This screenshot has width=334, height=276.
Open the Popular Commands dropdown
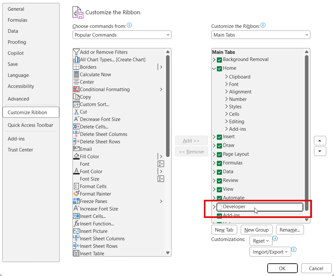122,35
